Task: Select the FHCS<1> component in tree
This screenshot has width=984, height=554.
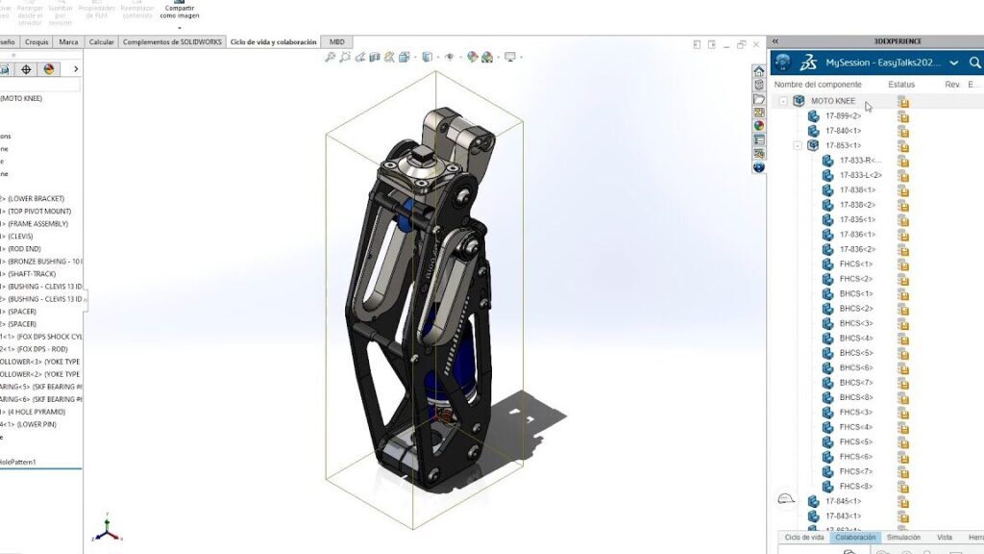Action: [x=856, y=264]
